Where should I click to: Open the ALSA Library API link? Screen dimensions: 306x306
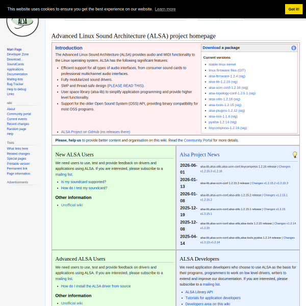click(x=199, y=292)
